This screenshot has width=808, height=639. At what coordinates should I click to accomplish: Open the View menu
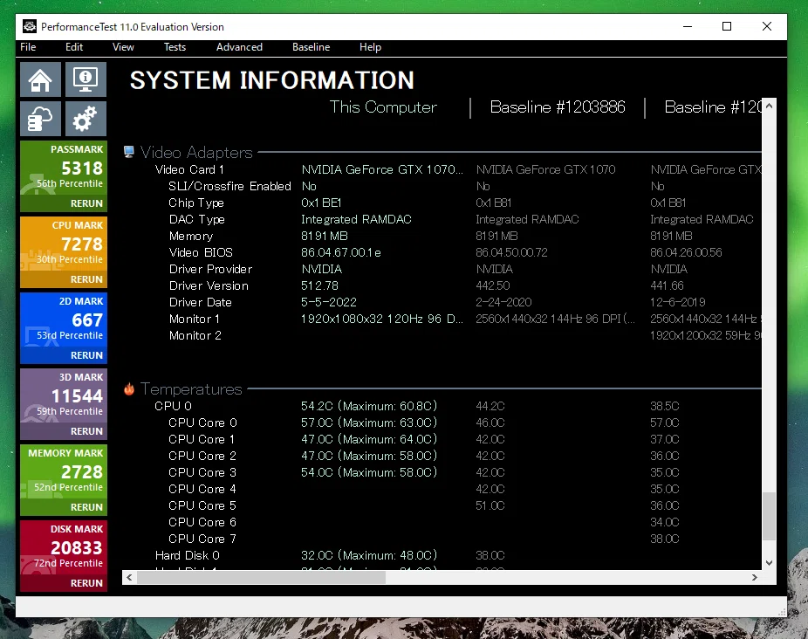pyautogui.click(x=123, y=47)
